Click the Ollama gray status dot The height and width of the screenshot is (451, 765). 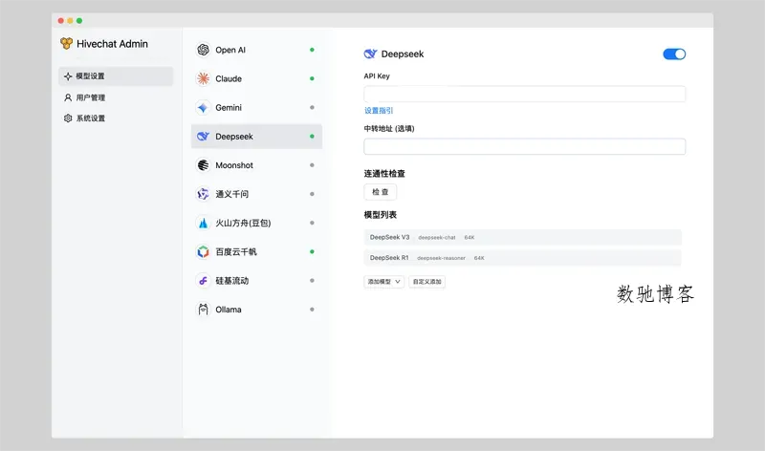pos(312,310)
